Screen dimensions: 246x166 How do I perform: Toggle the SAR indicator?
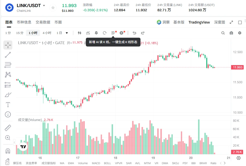pos(129,163)
